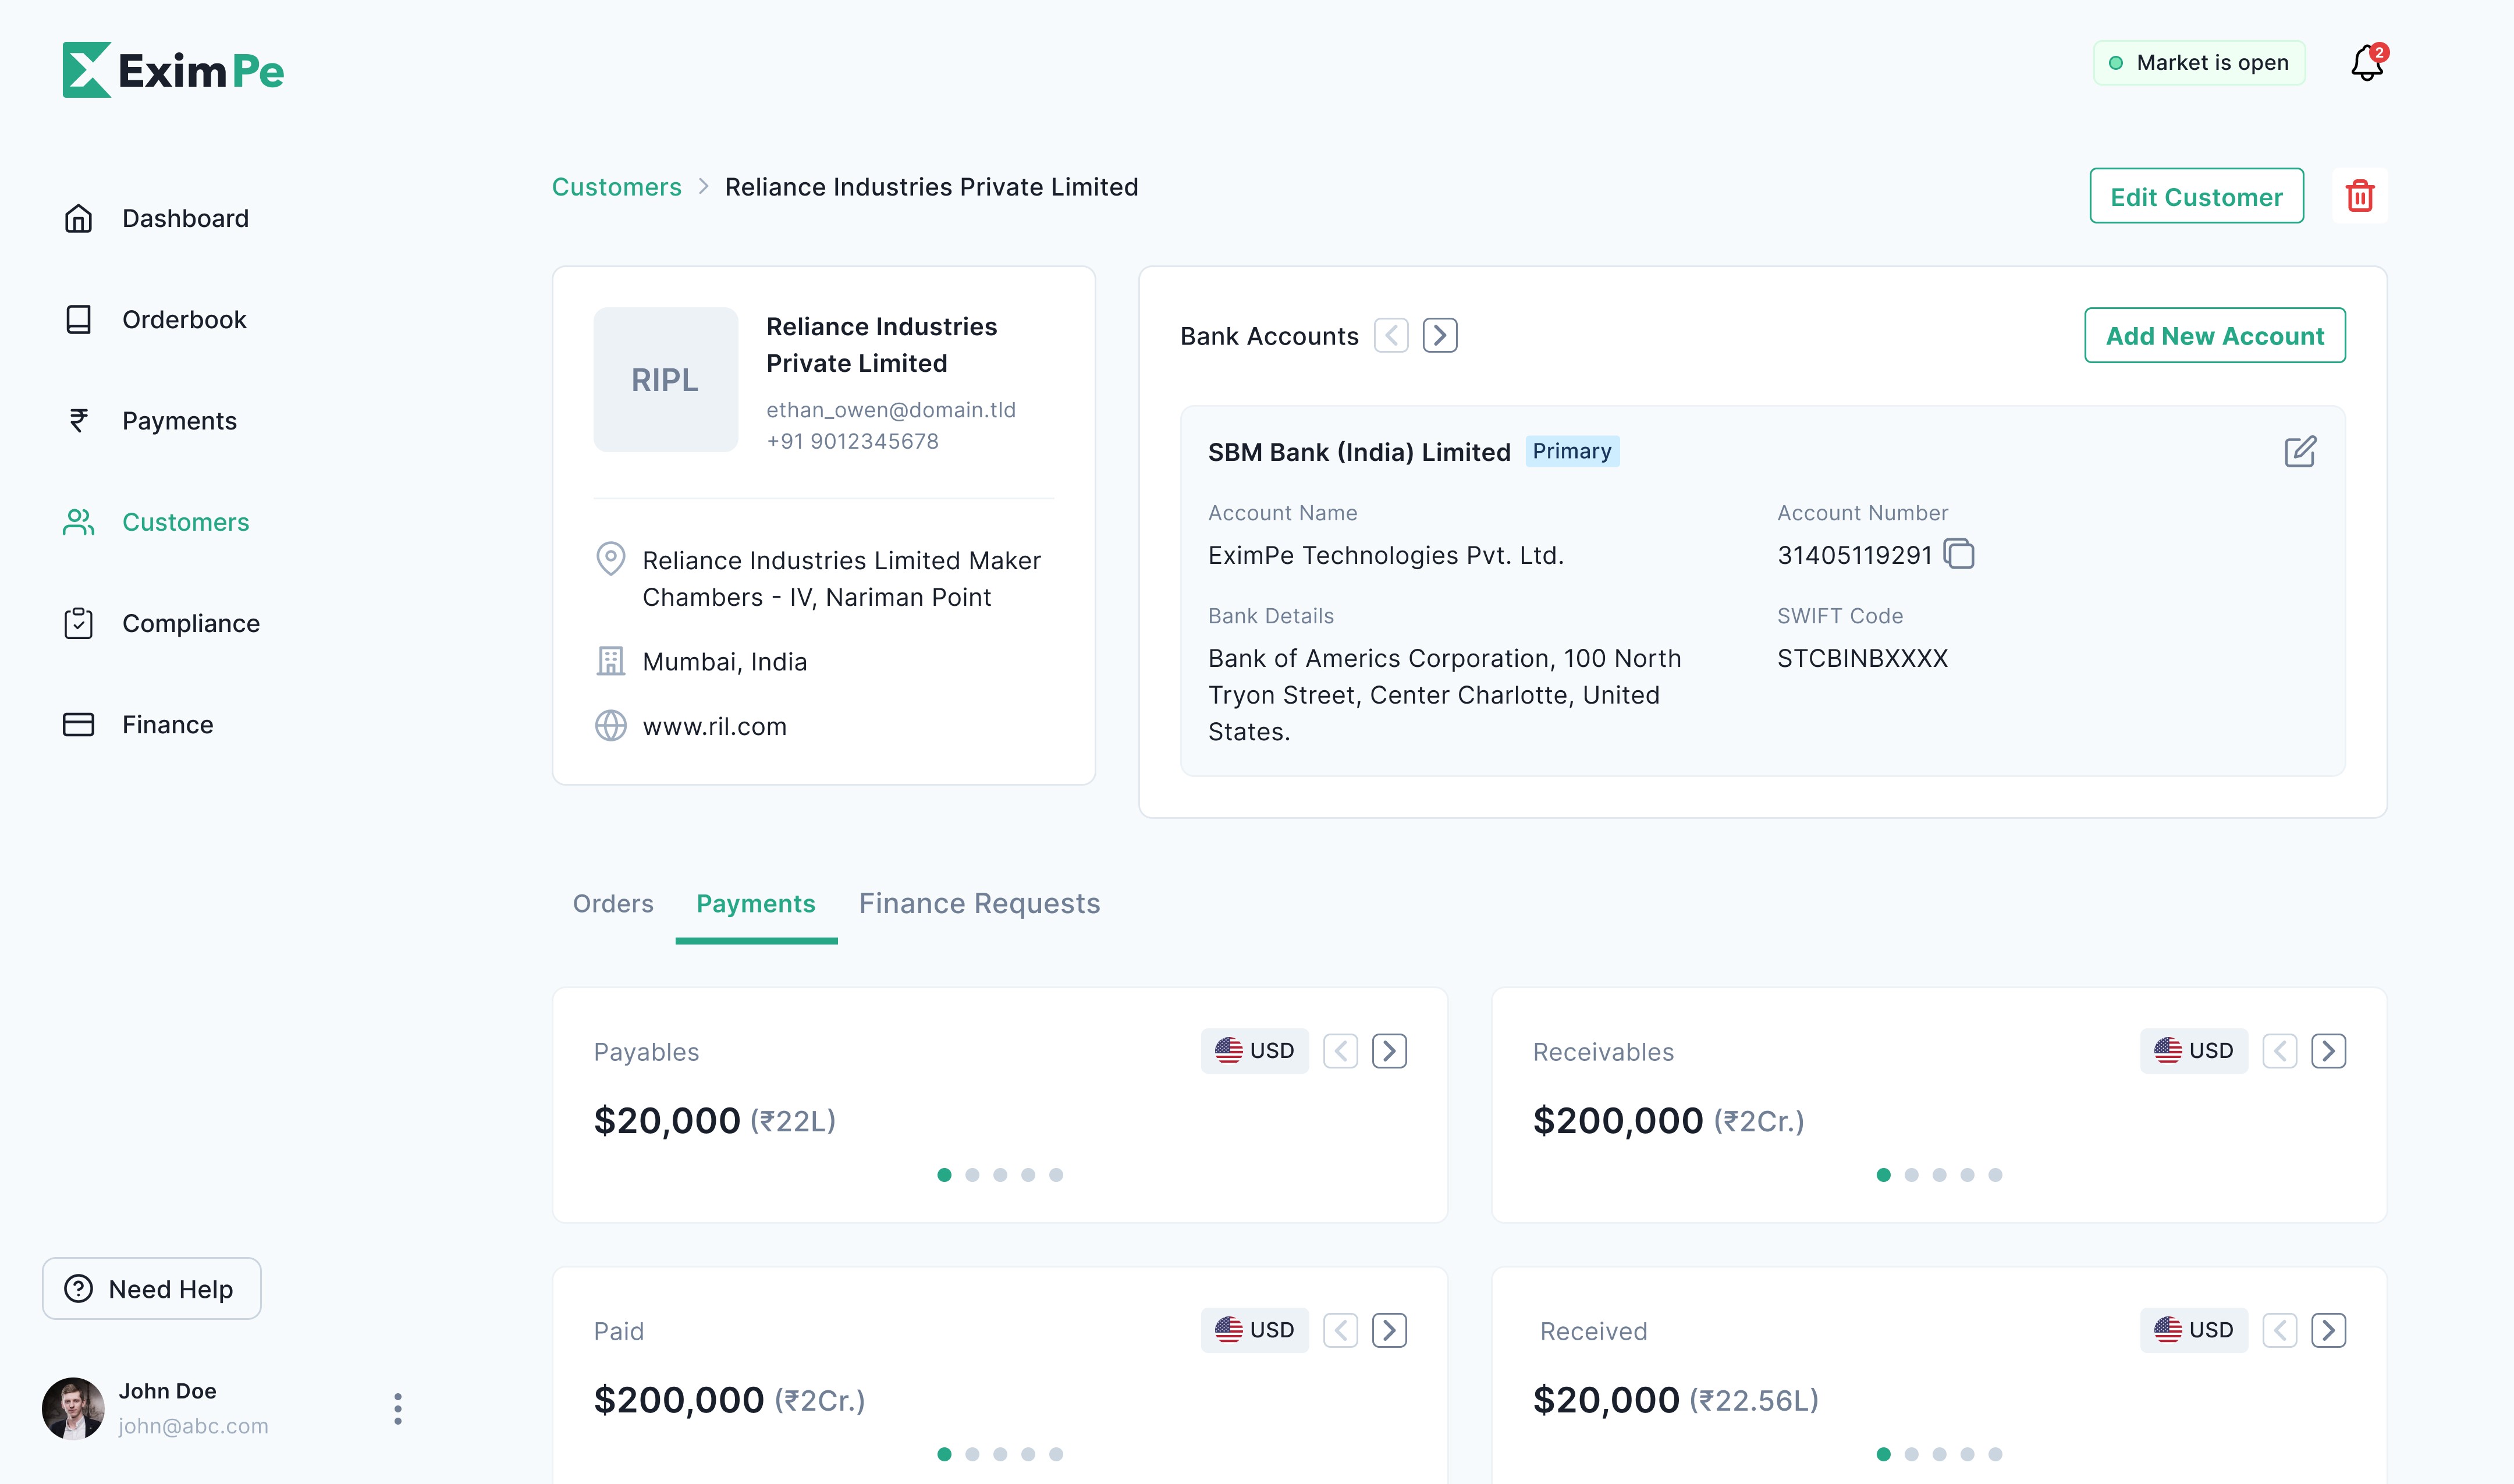Click phone number +91 9012345678
This screenshot has width=2514, height=1484.
click(852, 441)
